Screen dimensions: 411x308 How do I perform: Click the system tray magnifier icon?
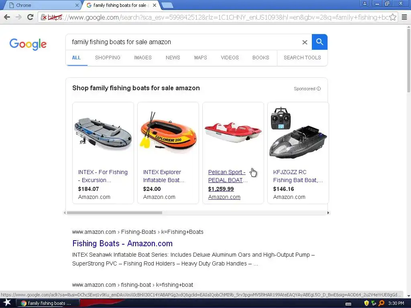pyautogui.click(x=381, y=303)
